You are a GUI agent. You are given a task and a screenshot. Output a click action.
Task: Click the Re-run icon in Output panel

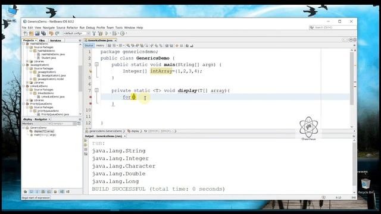(x=86, y=140)
